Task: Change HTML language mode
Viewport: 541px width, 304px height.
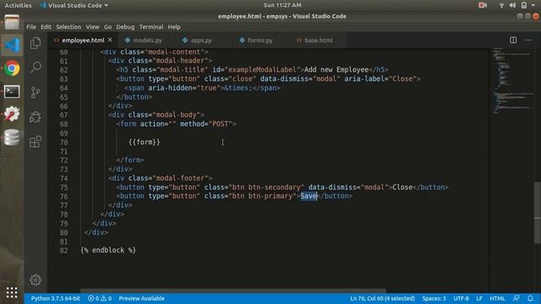Action: (x=497, y=298)
